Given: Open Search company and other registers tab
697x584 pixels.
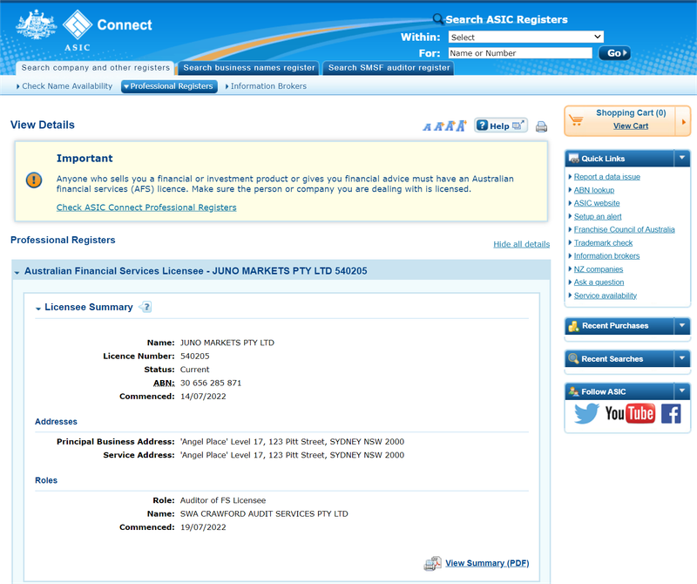Looking at the screenshot, I should click(x=96, y=68).
